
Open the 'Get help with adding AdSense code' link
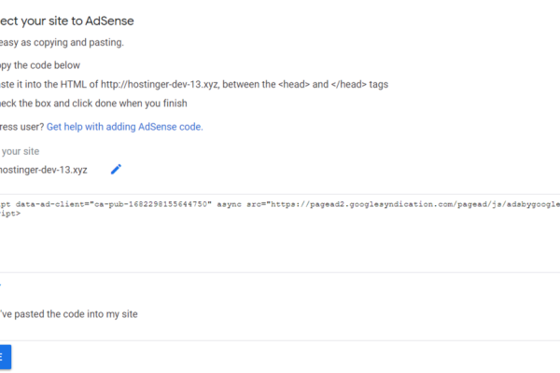coord(124,126)
